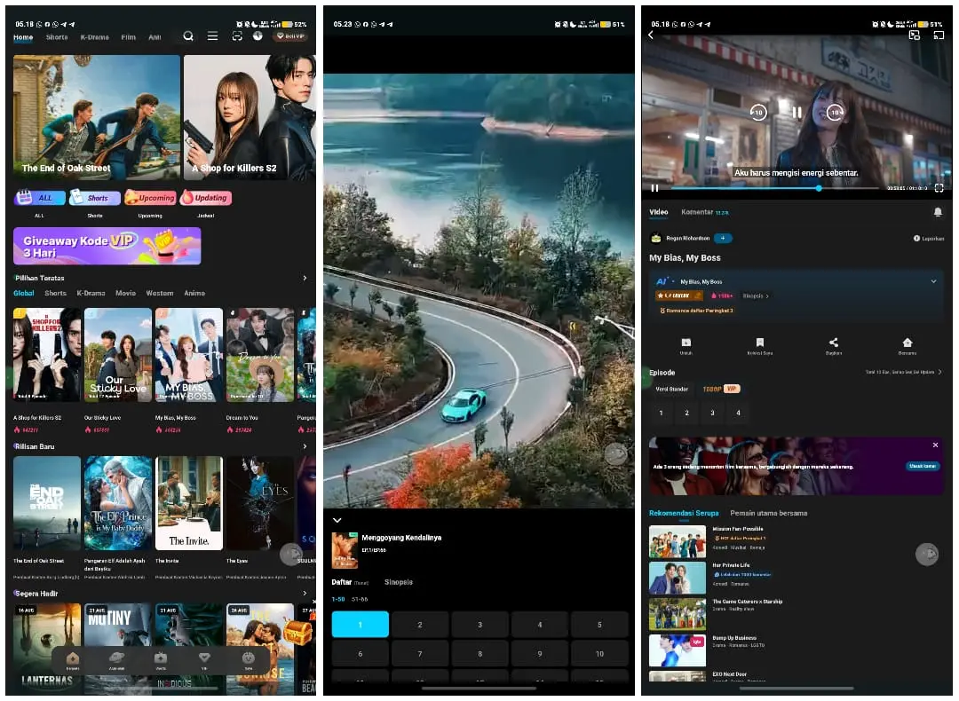Tap the Bersama watch-together house icon
959x701 pixels.
coord(907,343)
